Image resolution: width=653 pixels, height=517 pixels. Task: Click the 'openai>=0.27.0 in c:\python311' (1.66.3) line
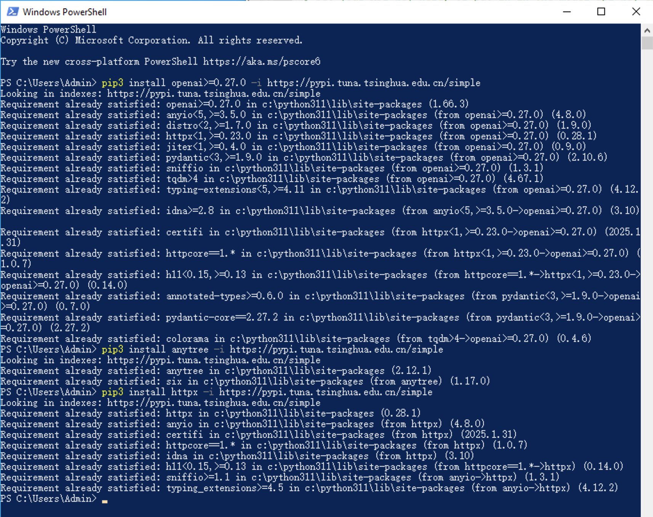point(235,104)
